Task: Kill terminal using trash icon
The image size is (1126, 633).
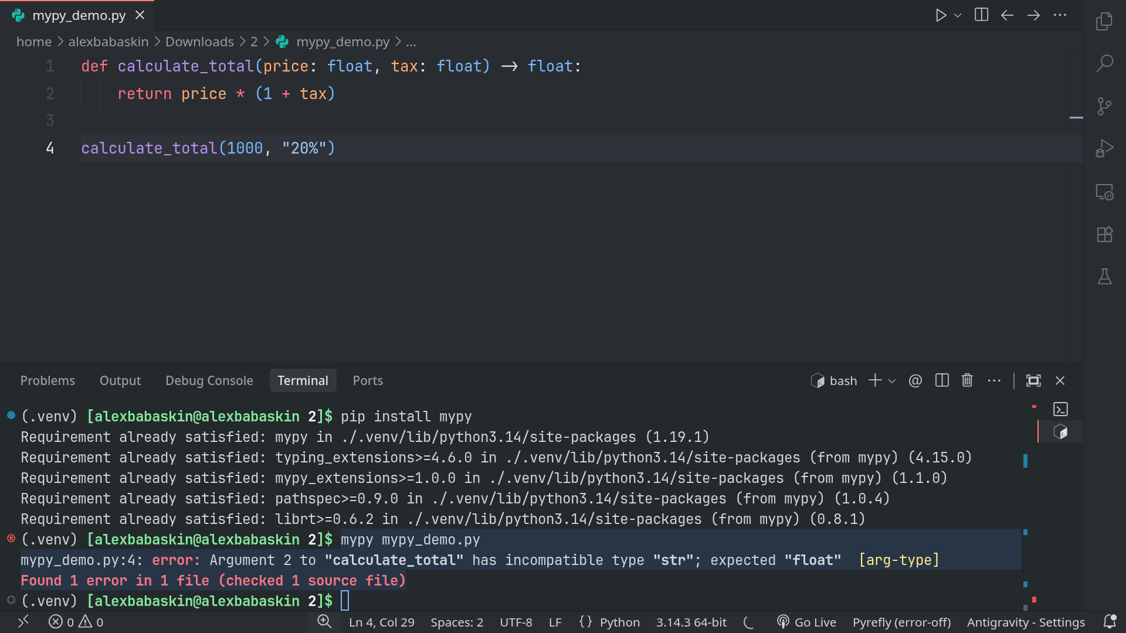Action: pos(967,380)
